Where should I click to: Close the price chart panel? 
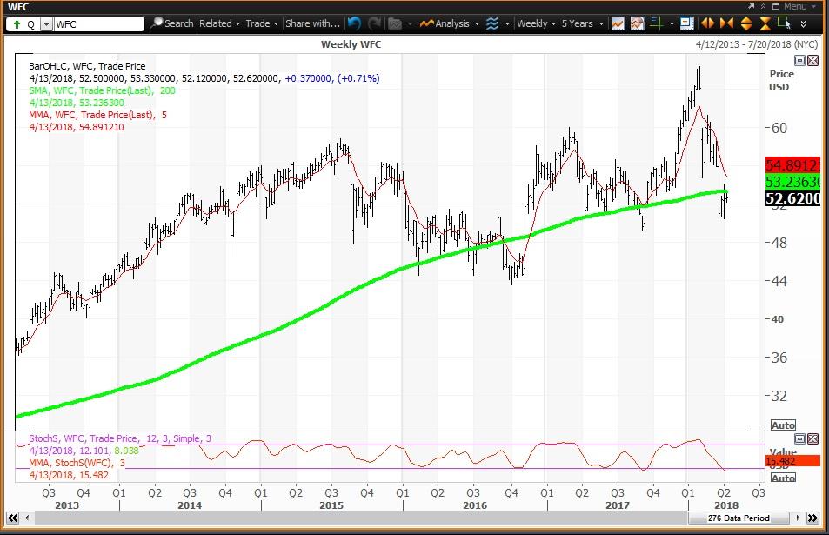coord(812,61)
